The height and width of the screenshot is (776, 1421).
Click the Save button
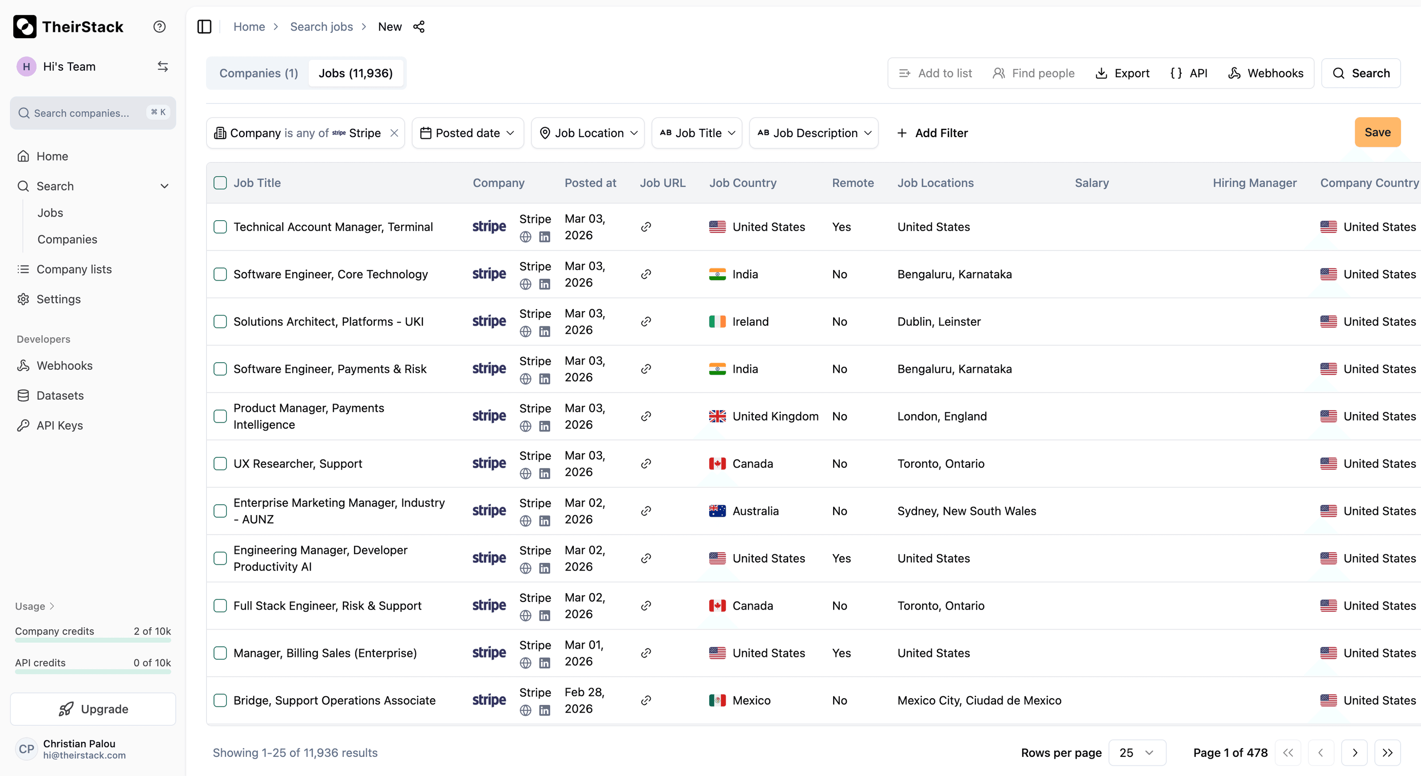click(x=1377, y=132)
